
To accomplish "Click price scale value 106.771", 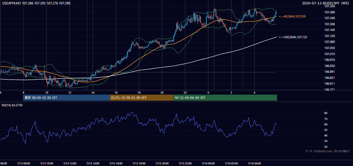I will [x=330, y=90].
